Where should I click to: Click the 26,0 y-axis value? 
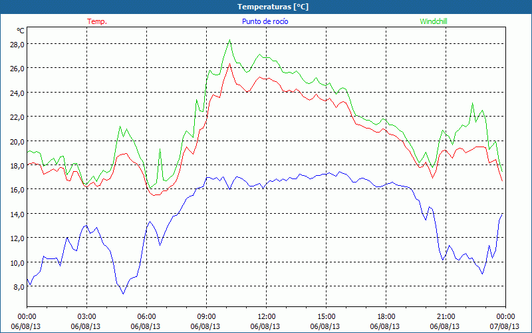click(16, 69)
